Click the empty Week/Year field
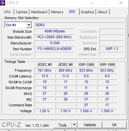 pyautogui.click(x=112, y=54)
